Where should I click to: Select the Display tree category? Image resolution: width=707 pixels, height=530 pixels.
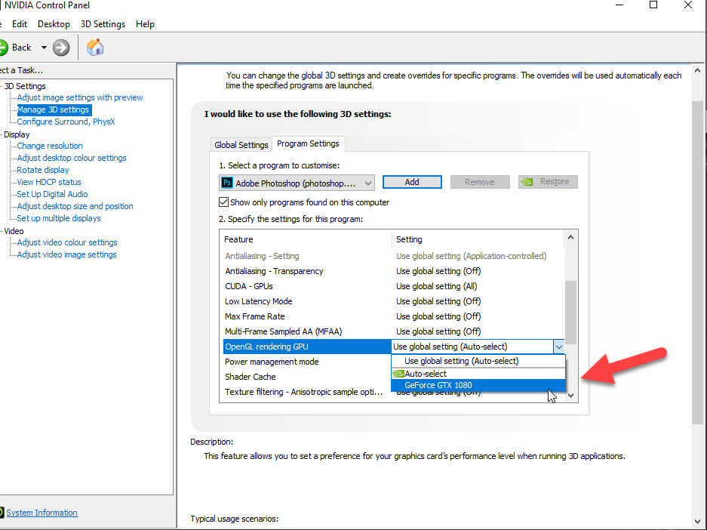tap(17, 134)
